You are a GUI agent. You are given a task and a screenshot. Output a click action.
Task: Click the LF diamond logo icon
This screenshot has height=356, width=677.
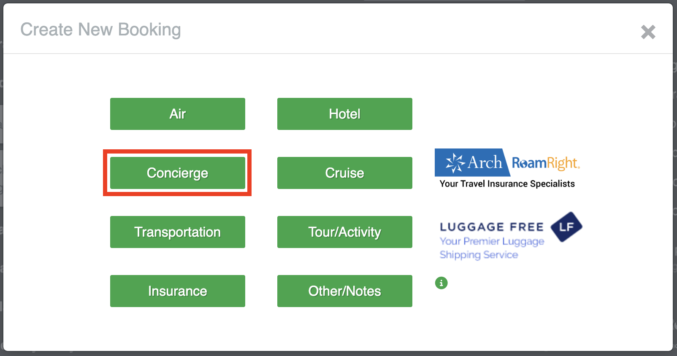point(566,227)
